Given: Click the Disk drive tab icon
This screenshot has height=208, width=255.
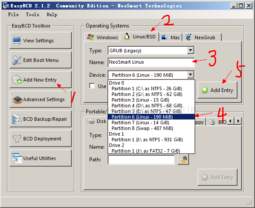Looking at the screenshot, I should [91, 121].
